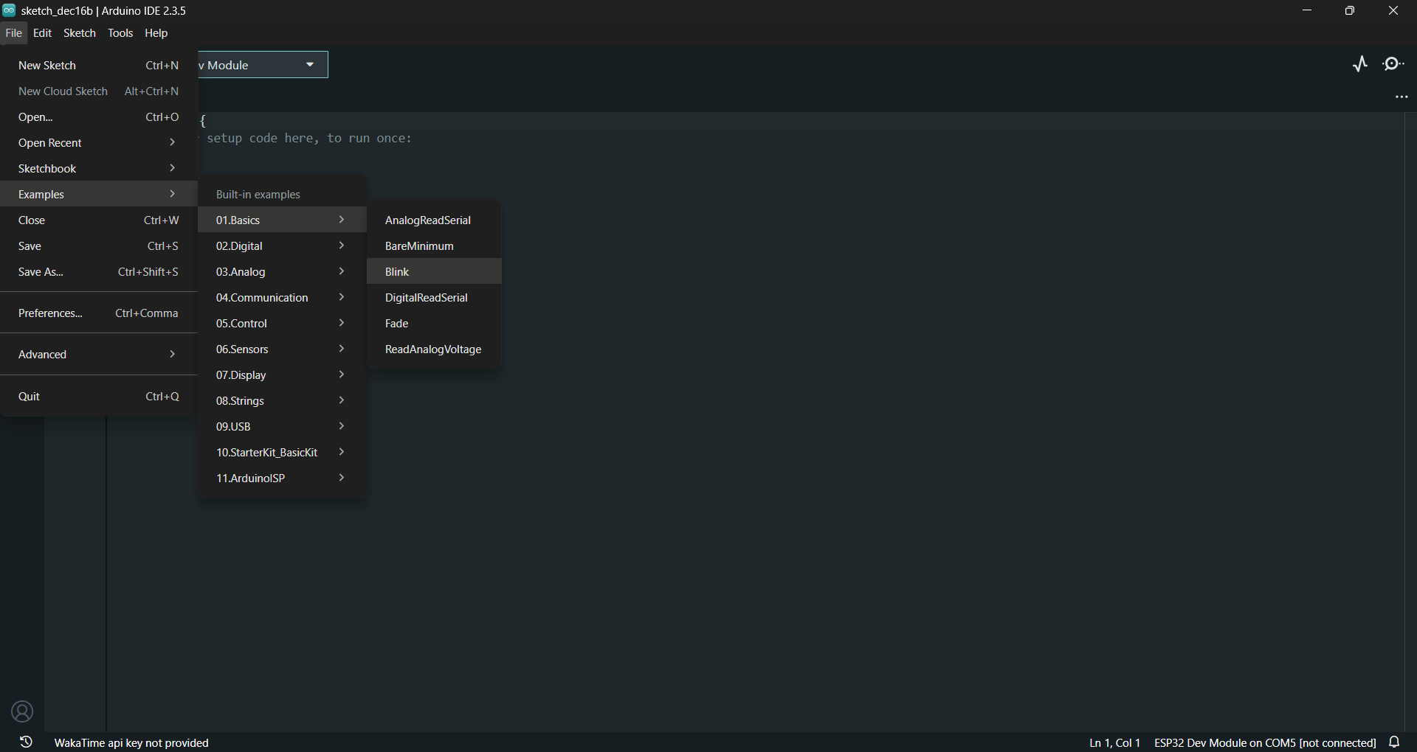Expand the 07.Display examples

point(282,375)
